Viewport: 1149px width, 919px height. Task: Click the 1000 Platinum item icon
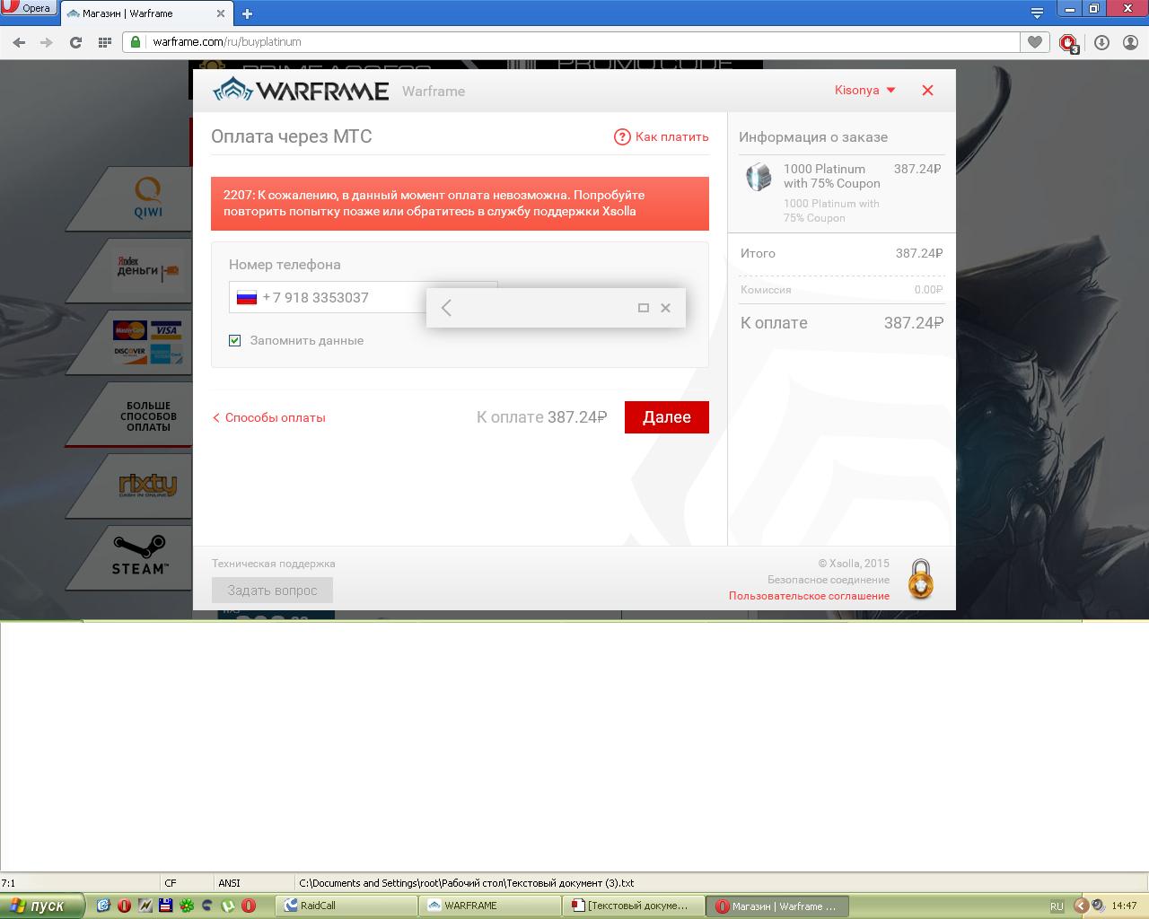(759, 177)
